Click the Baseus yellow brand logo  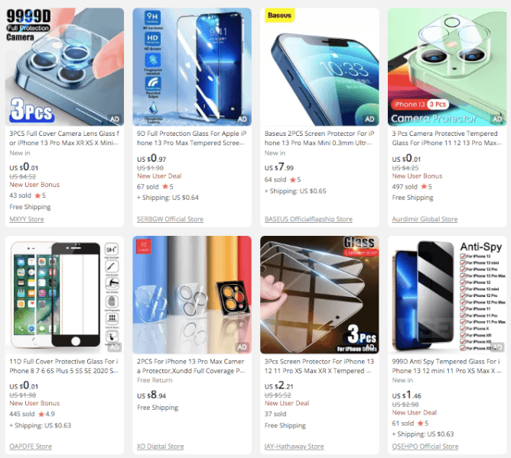279,15
